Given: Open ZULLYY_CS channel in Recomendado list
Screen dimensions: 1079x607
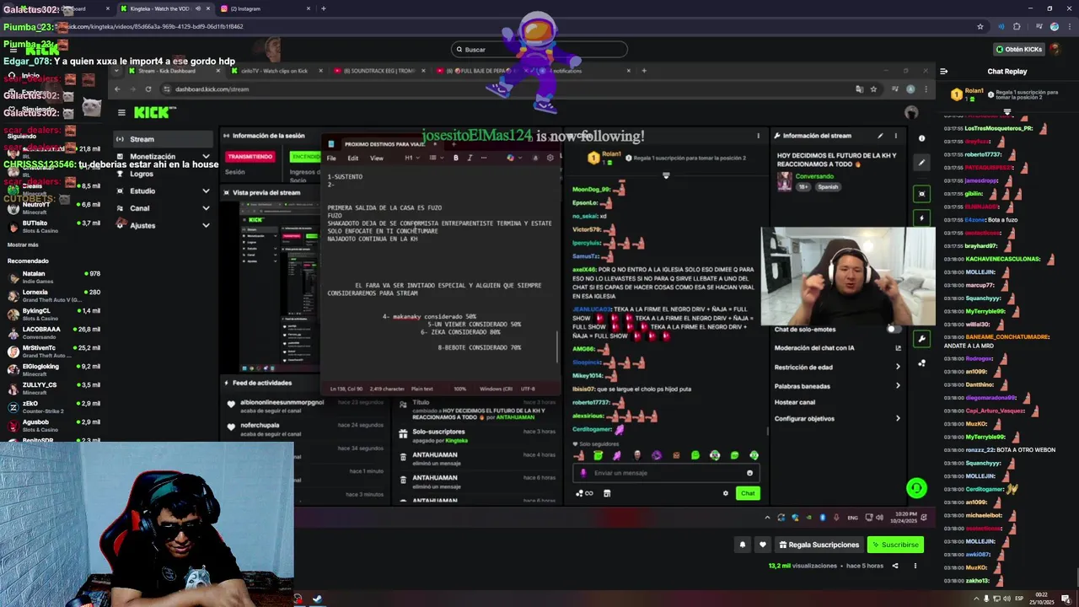Looking at the screenshot, I should click(x=52, y=389).
